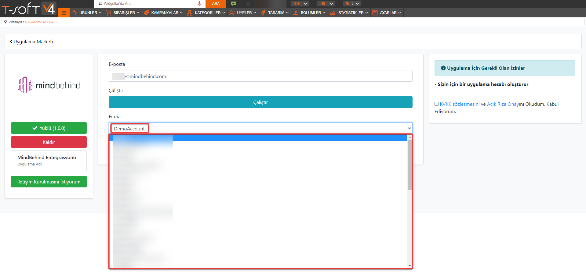Click İletişim Kurulmasını İstiyorum button

coord(49,182)
